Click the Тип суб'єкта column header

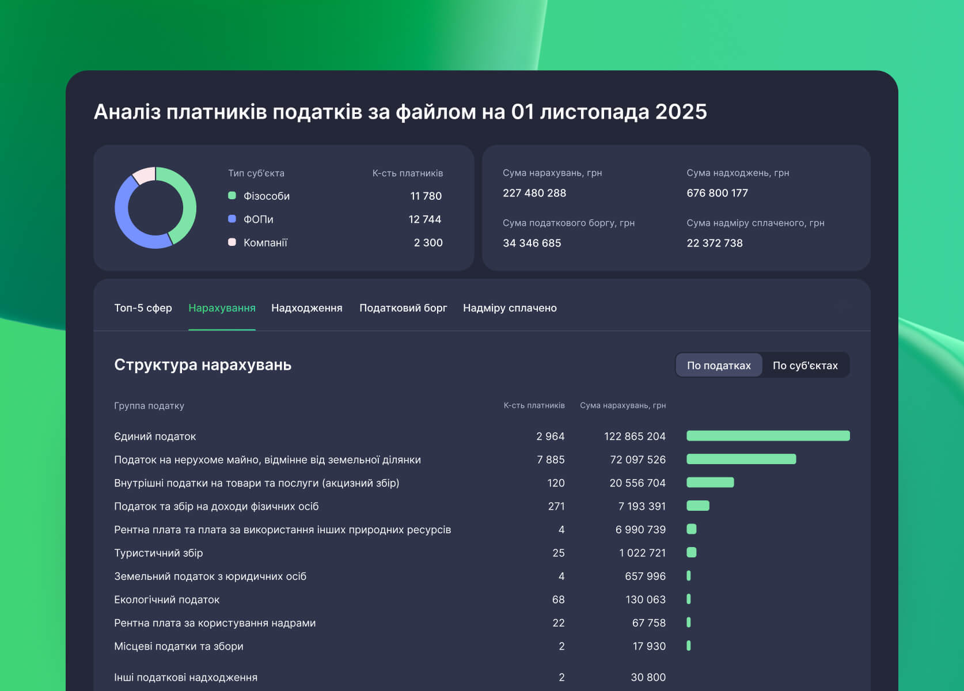(x=256, y=173)
